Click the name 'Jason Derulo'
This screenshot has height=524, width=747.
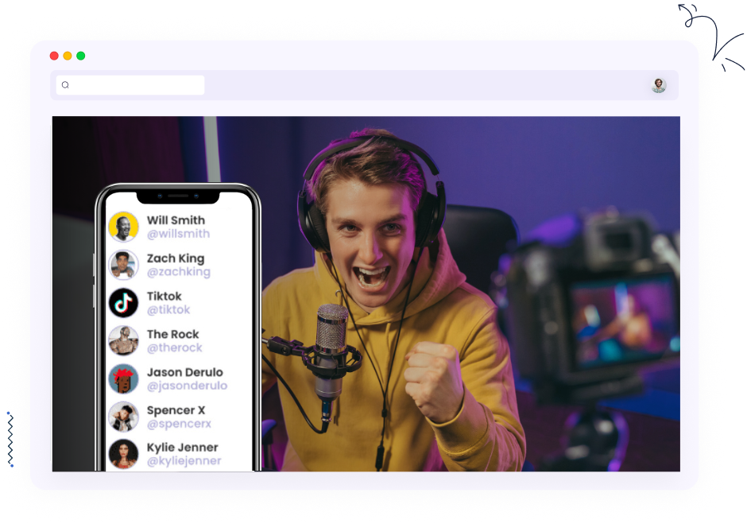[x=184, y=372]
